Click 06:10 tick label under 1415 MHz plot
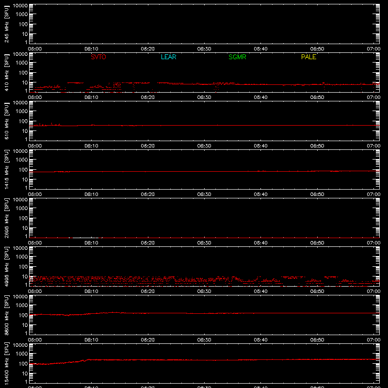388x388 pixels. [x=91, y=194]
